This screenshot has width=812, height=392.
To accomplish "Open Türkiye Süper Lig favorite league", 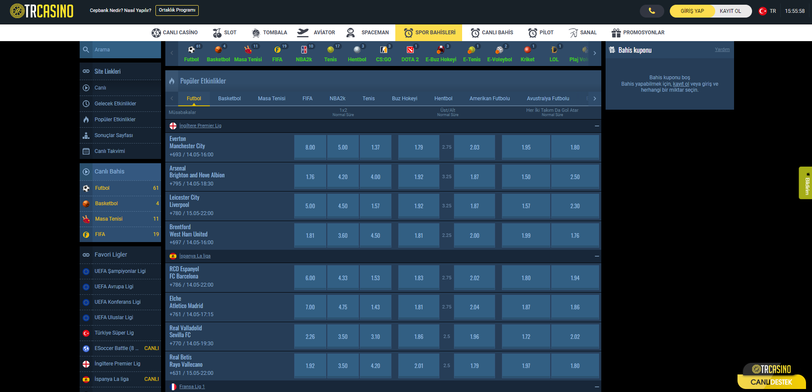I will click(120, 333).
